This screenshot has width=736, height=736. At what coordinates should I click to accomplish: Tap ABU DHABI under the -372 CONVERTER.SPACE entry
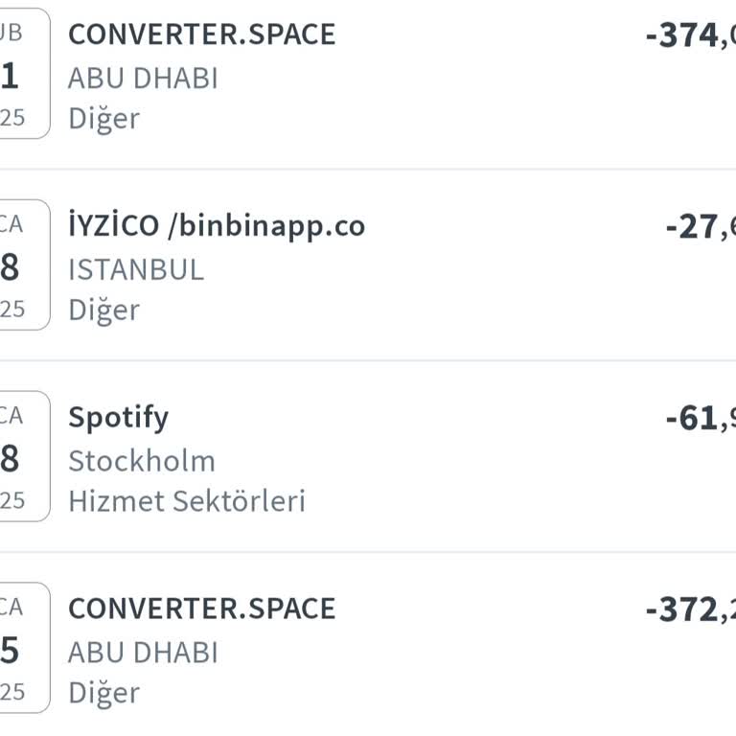143,653
